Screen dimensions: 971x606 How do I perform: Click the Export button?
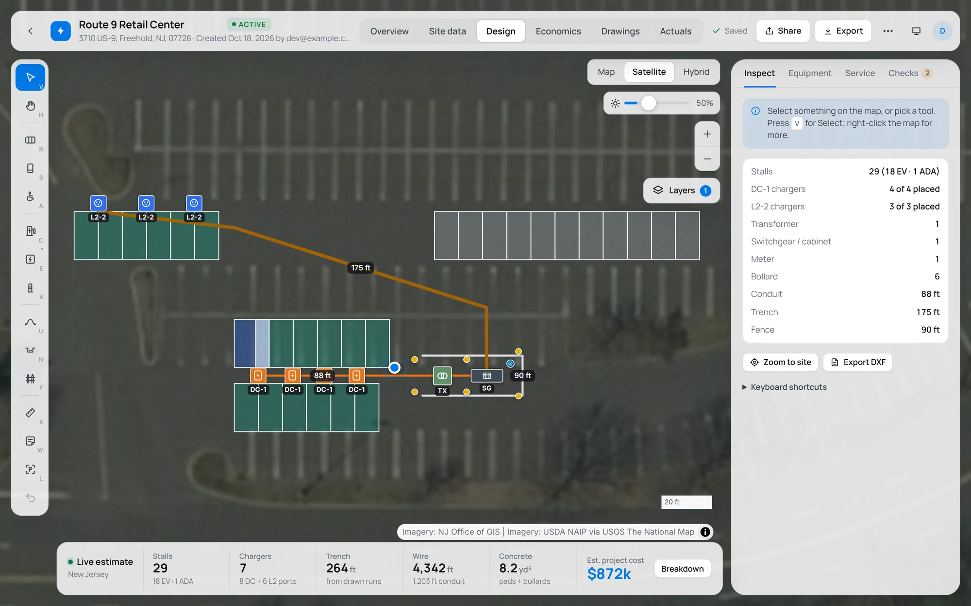point(843,31)
